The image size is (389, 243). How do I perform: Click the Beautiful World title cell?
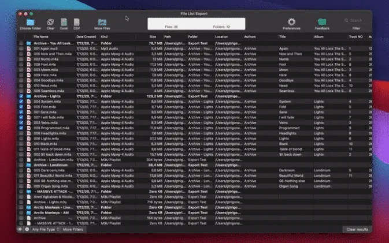point(291,175)
